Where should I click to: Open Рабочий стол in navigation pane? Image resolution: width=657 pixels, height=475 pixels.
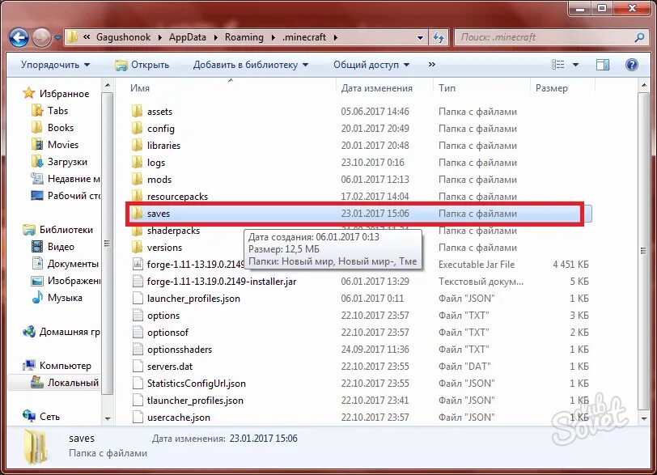click(66, 196)
